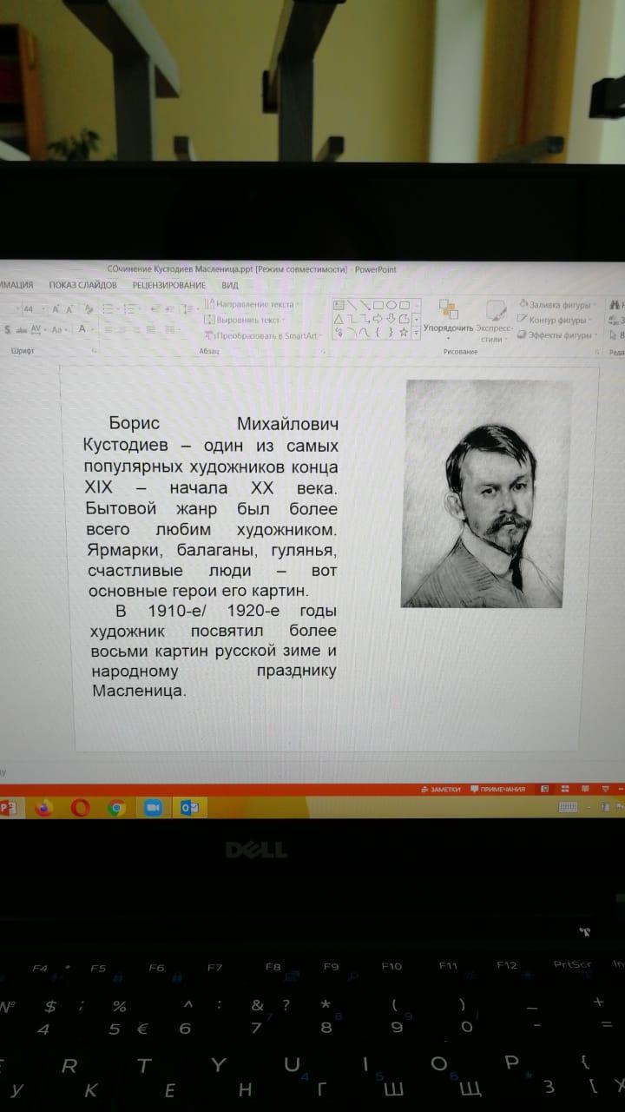
Task: Open Outlook from the taskbar
Action: tap(190, 808)
